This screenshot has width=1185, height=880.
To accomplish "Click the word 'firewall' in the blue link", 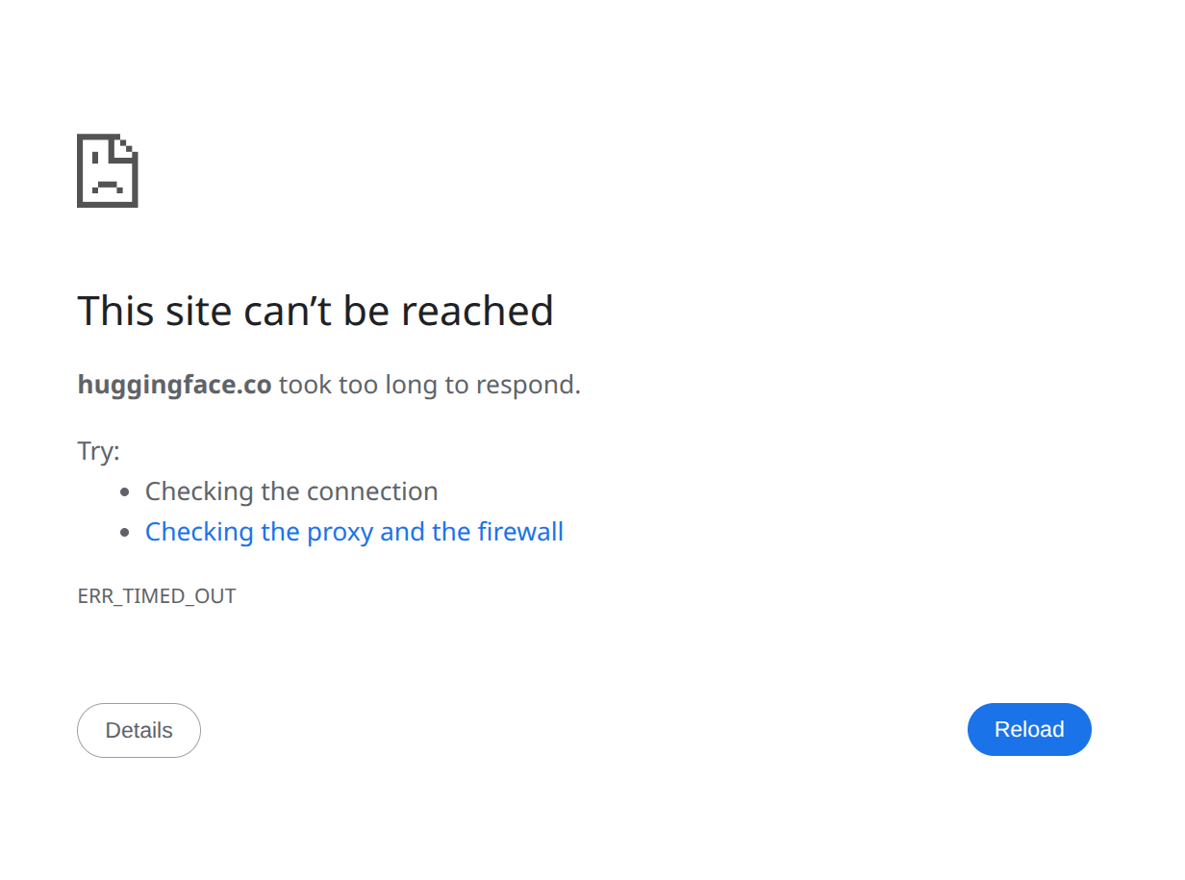I will click(x=520, y=532).
